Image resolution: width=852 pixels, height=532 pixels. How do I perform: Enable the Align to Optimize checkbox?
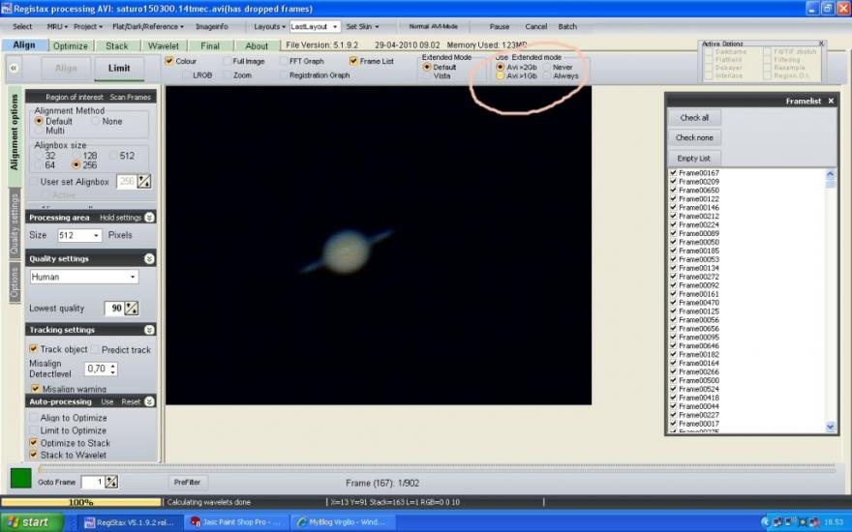[34, 418]
